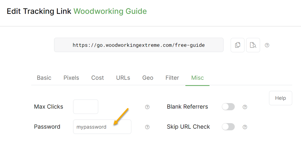Go to the Cost tab
The image size is (301, 142).
point(98,78)
